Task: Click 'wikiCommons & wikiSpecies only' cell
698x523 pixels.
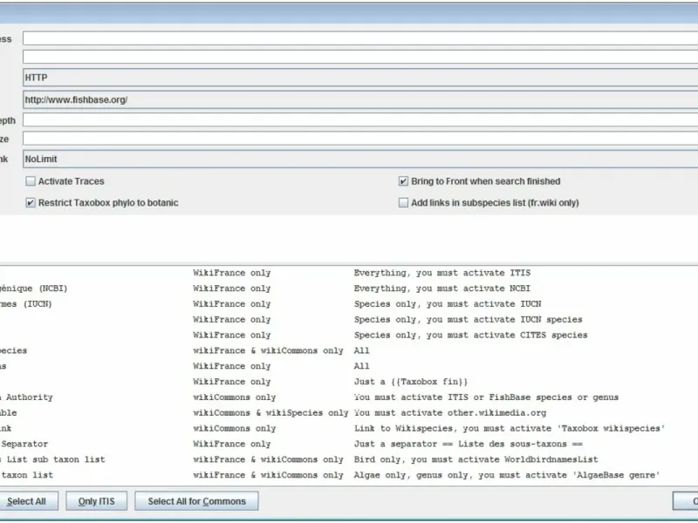Action: [x=270, y=412]
